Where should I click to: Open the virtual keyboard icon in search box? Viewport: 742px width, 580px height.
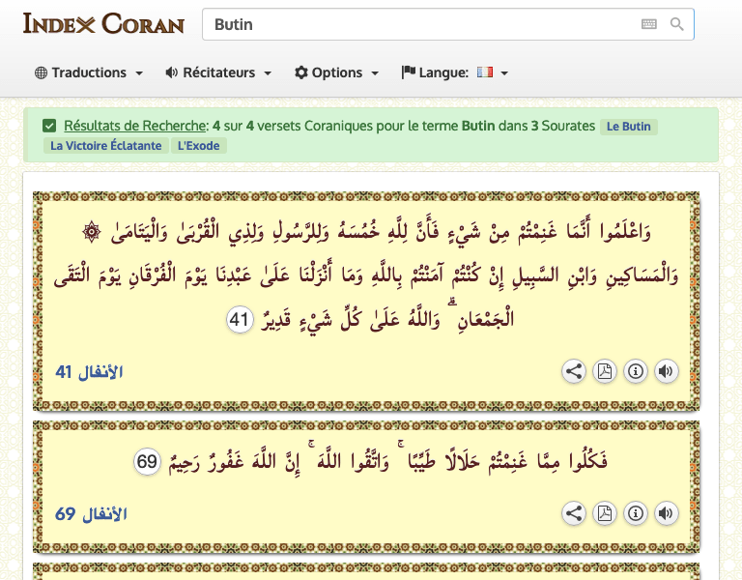point(648,24)
